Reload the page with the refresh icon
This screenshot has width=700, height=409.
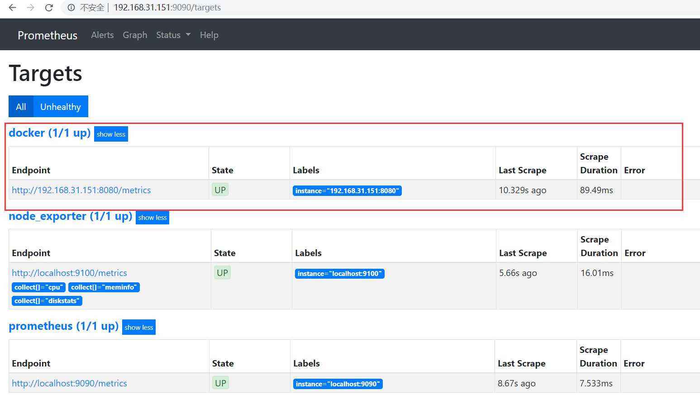coord(49,8)
